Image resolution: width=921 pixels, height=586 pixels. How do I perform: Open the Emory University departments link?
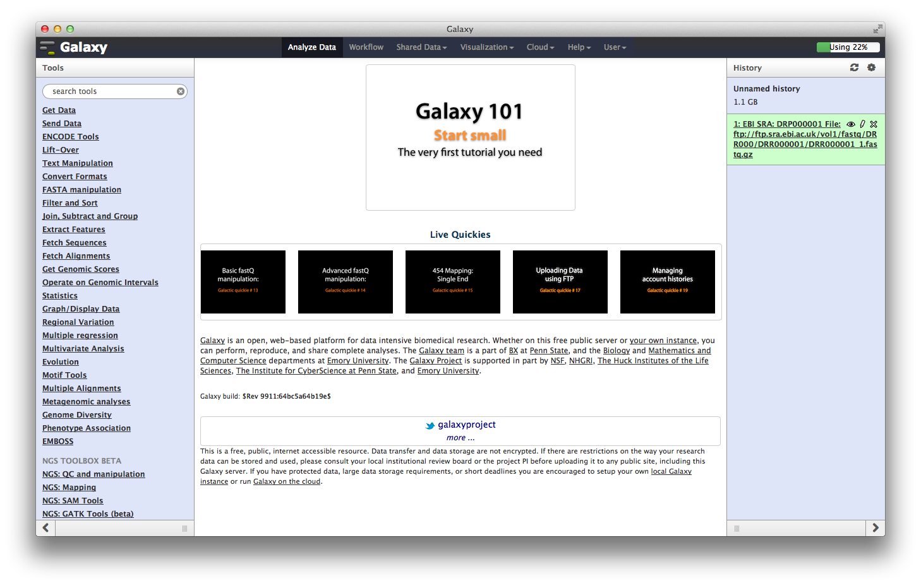tap(358, 361)
